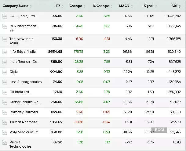Sort the table by the LTP column
Image resolution: width=186 pixels, height=151 pixels.
click(x=57, y=6)
